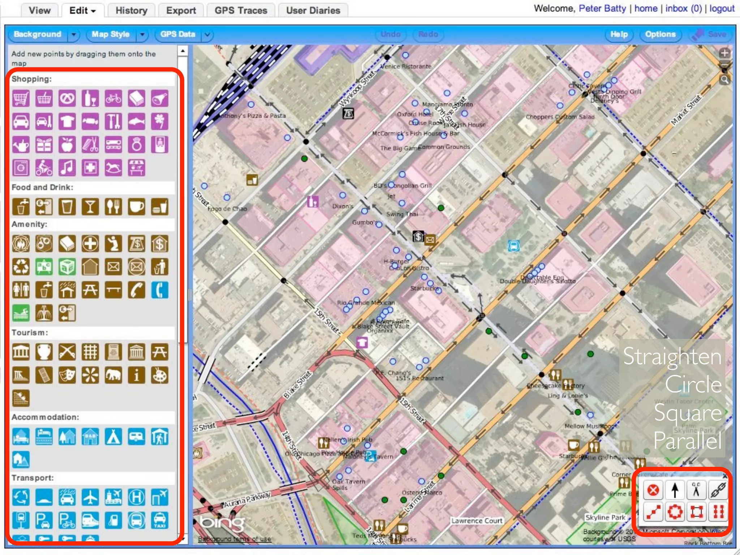Select the recycling amenity icon

point(21,267)
